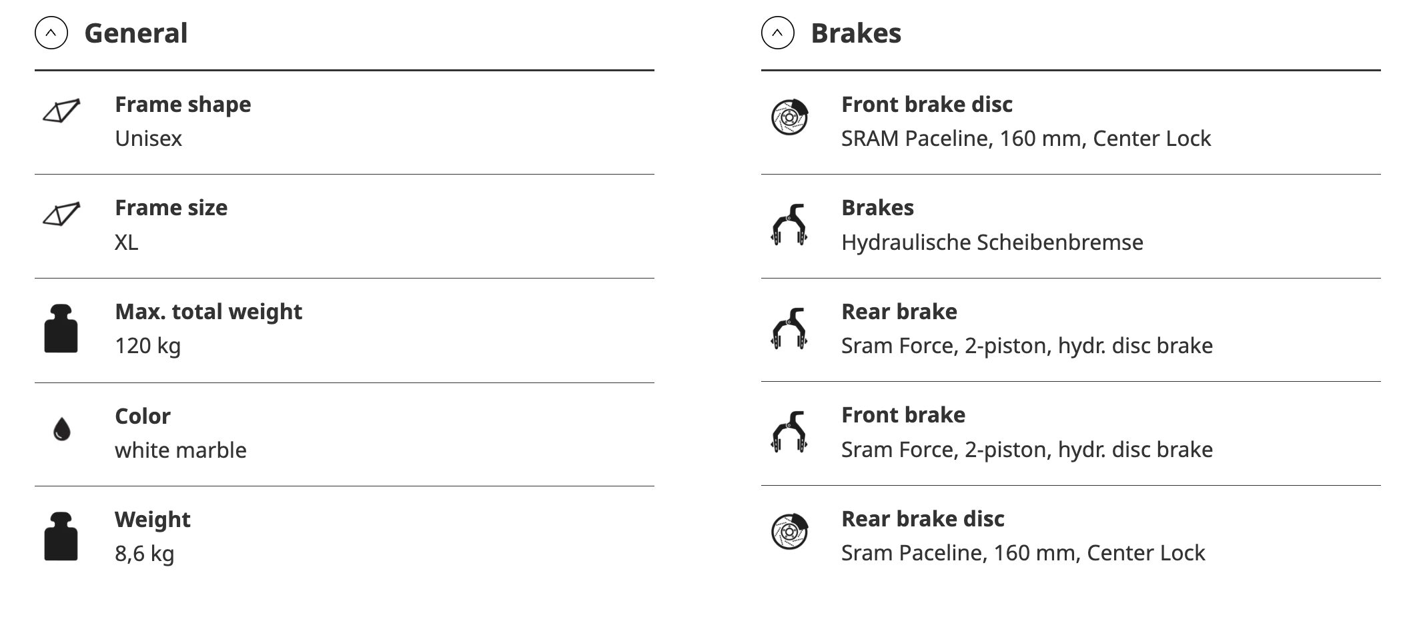Click the 'Hydraulische Scheibenbremse' text
Image resolution: width=1417 pixels, height=633 pixels.
click(992, 243)
